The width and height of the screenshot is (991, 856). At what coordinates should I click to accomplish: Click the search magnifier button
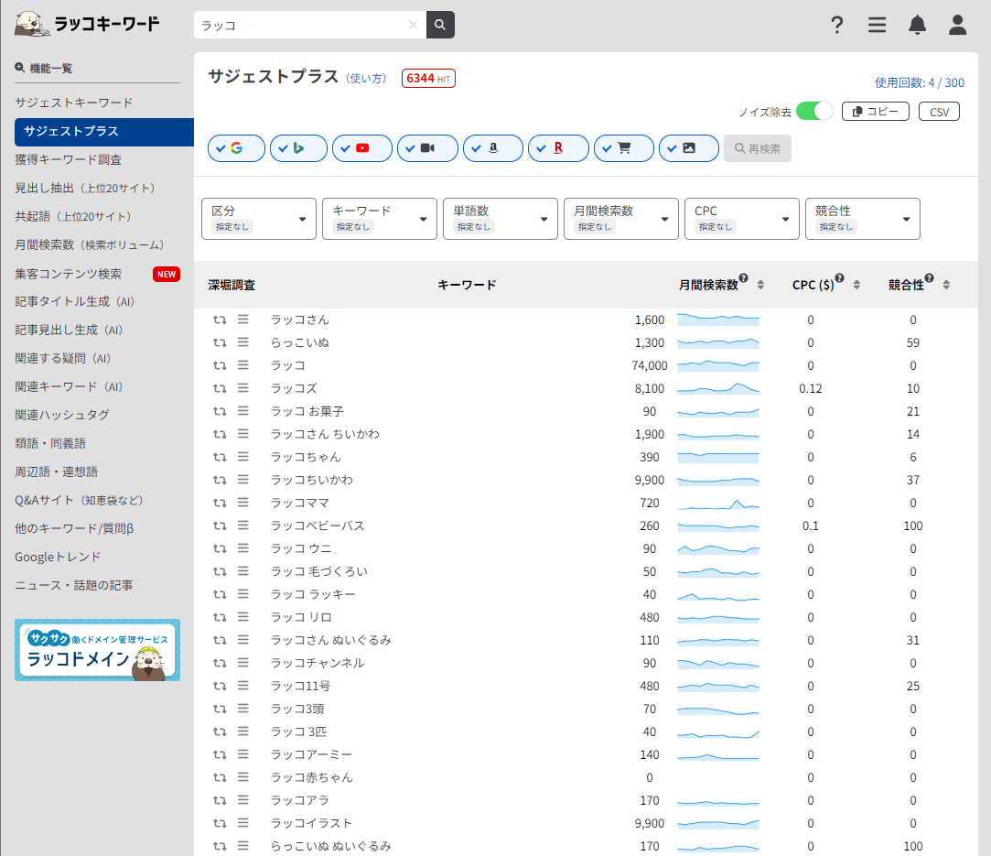coord(439,25)
